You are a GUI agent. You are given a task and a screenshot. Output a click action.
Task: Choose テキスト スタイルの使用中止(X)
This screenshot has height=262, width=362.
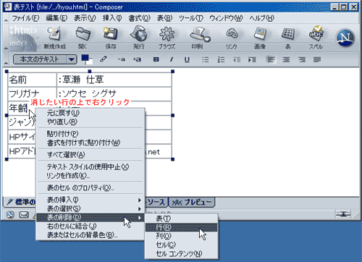90,166
